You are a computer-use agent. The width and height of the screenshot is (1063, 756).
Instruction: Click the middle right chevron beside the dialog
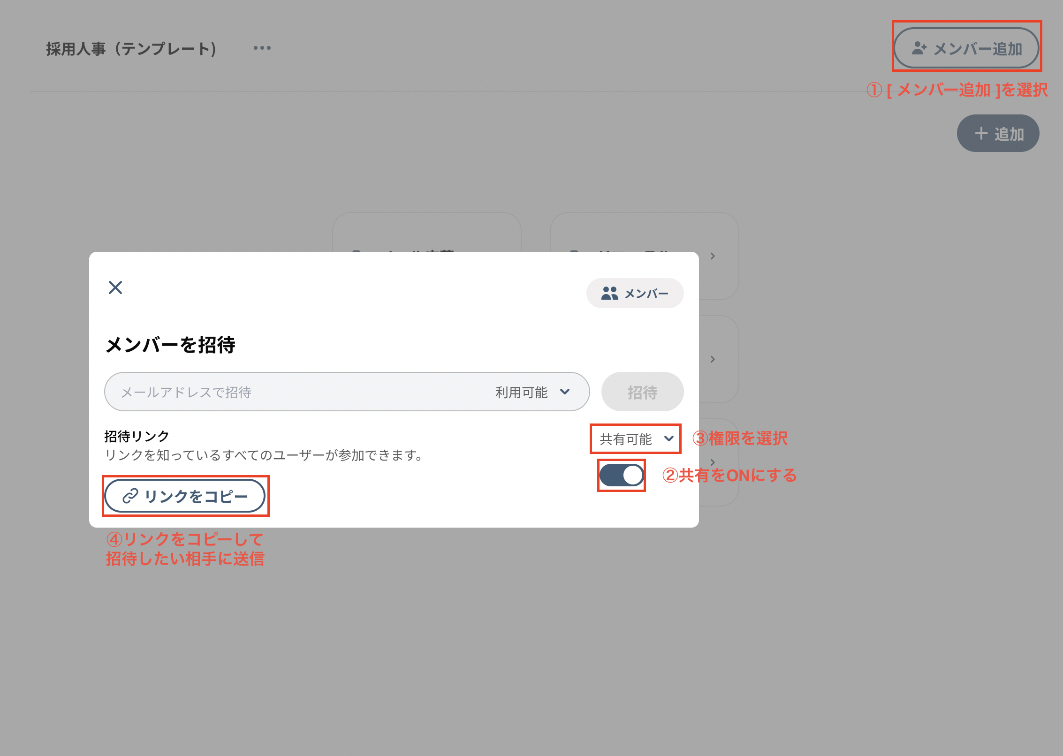(x=713, y=359)
